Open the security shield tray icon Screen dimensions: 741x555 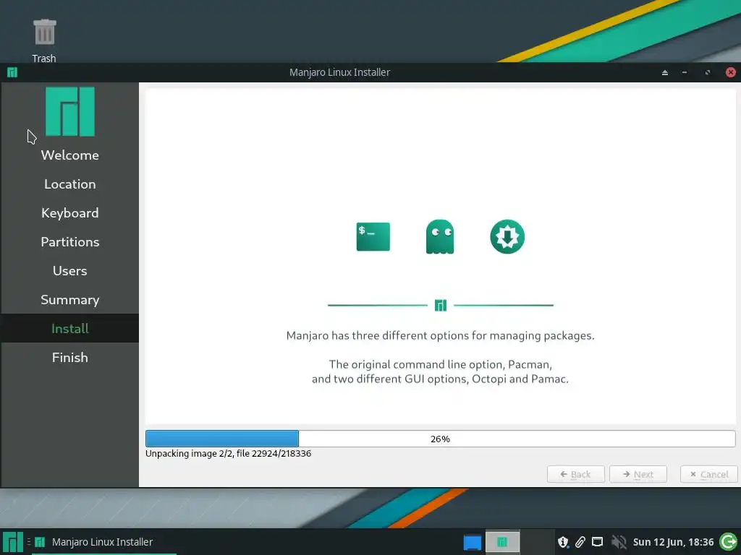[x=563, y=542]
